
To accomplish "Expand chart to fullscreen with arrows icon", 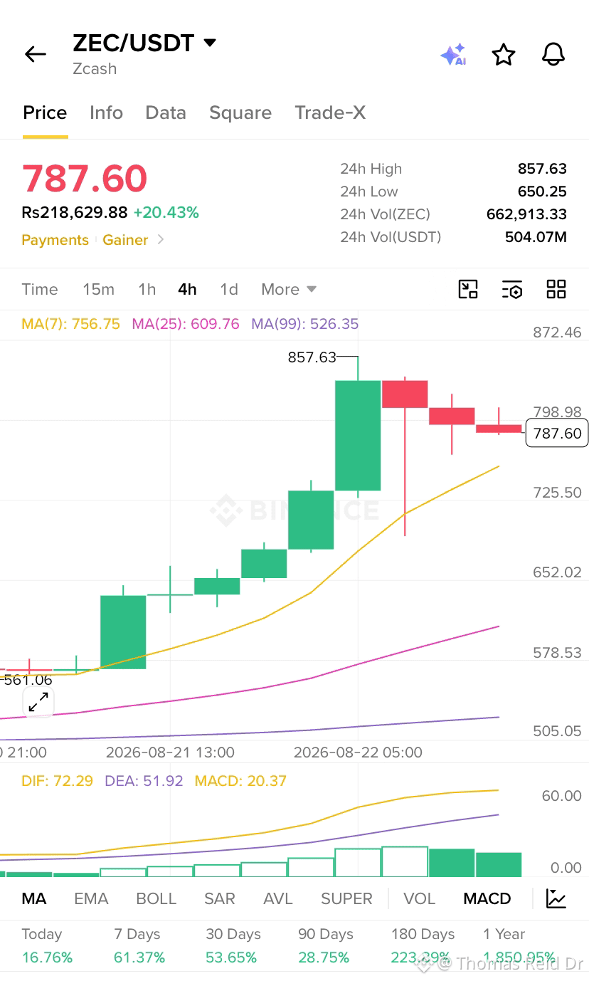I will [38, 702].
